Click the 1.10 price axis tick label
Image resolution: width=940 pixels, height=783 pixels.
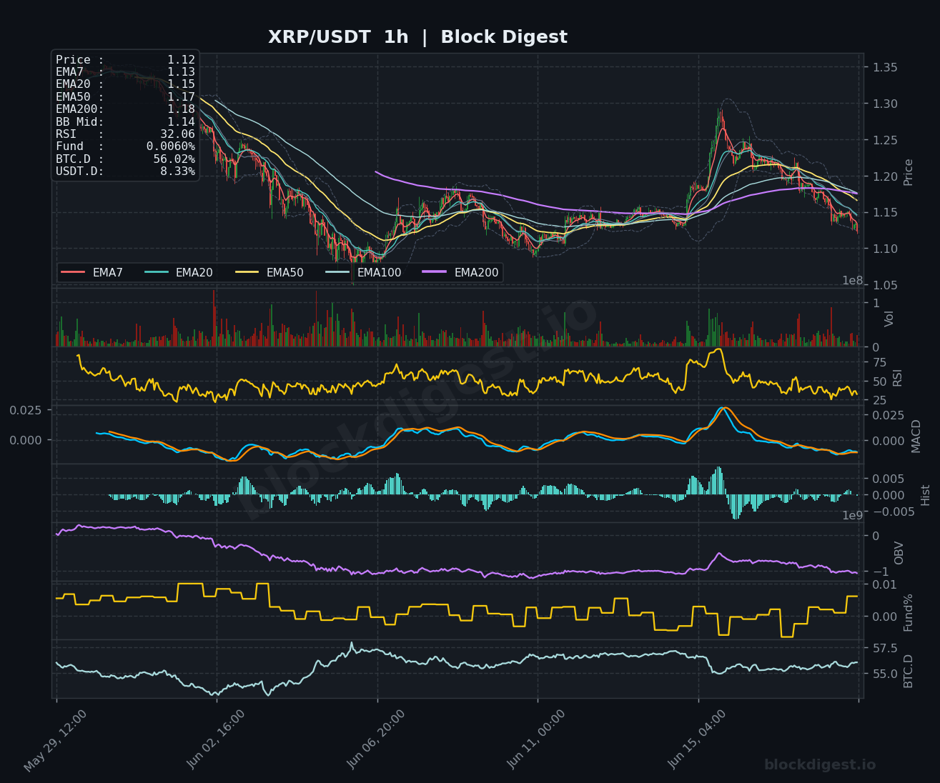point(885,249)
